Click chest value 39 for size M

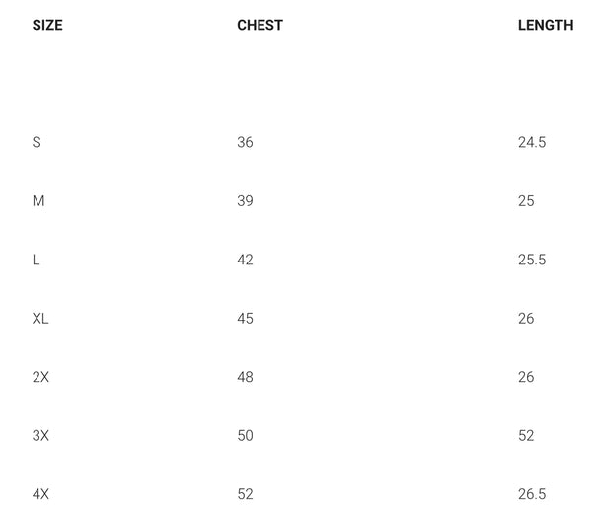[x=245, y=201]
